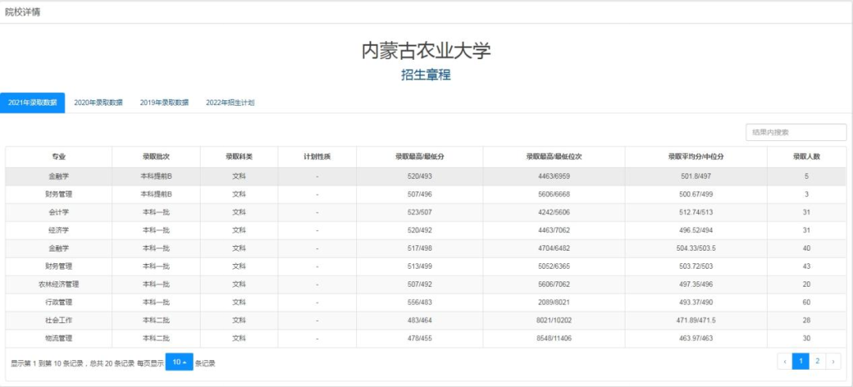
Task: Click the 录取最高/最低位次 column header
Action: click(x=554, y=157)
